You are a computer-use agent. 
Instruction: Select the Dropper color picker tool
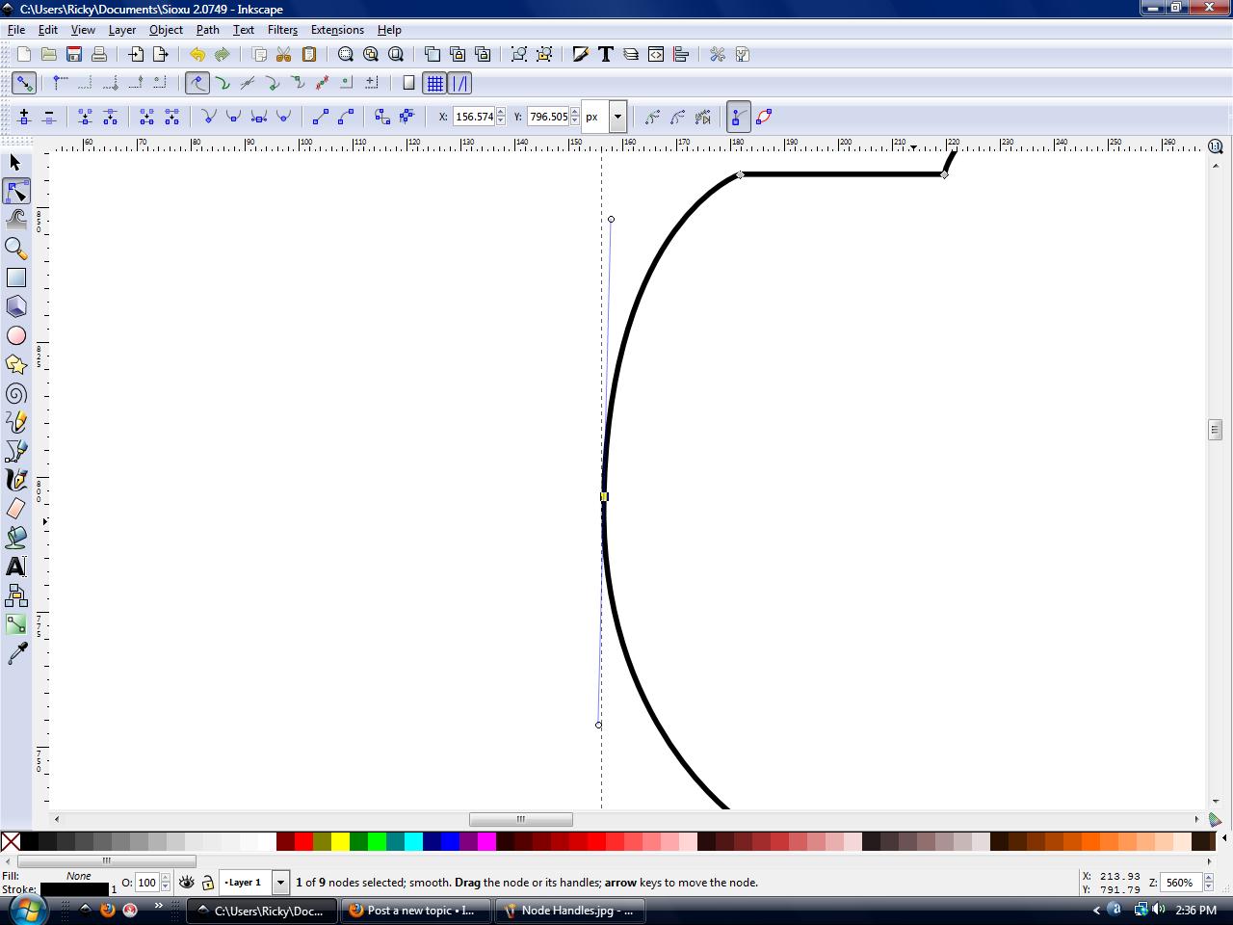point(16,654)
